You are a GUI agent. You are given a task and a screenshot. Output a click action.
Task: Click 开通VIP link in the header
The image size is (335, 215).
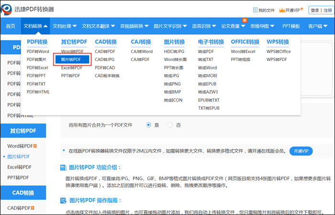click(x=292, y=10)
